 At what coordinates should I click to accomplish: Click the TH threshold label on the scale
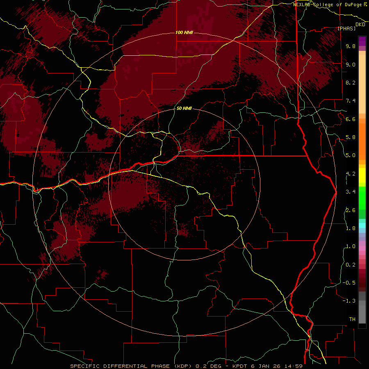(352, 319)
